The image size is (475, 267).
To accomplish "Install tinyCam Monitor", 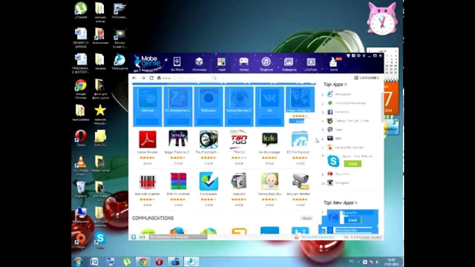I will (x=300, y=205).
